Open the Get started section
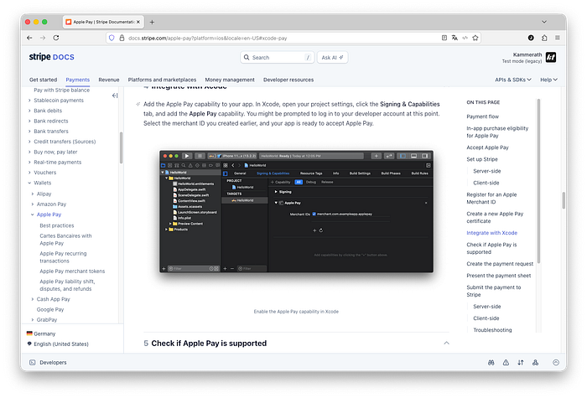The height and width of the screenshot is (398, 587). coord(44,80)
